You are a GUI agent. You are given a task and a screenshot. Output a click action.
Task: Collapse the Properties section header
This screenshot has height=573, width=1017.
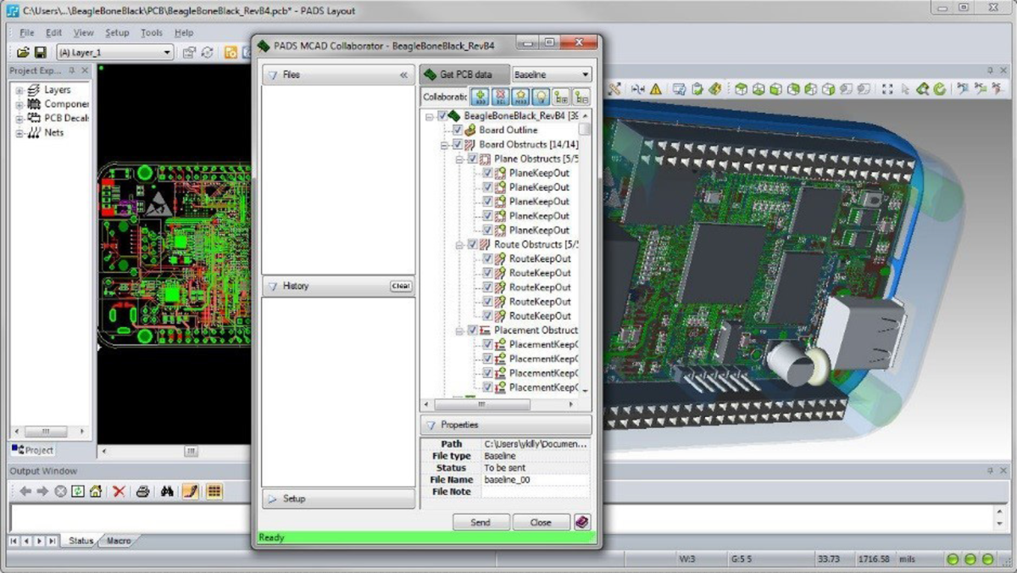(506, 425)
